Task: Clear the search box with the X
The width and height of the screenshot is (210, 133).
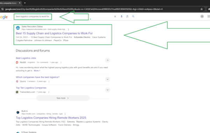Action: (x=115, y=16)
